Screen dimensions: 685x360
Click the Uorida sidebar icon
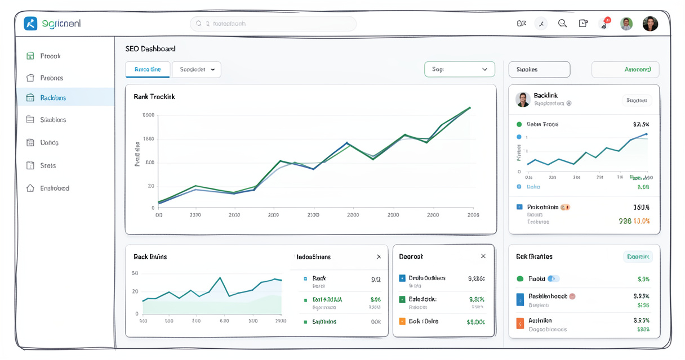[30, 142]
